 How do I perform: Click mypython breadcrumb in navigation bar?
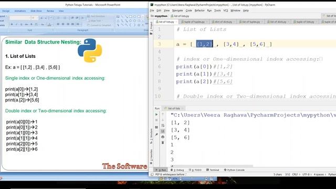159,16
